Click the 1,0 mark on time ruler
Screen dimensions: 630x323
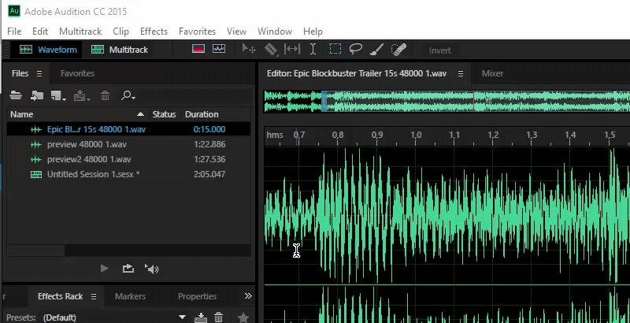(416, 135)
